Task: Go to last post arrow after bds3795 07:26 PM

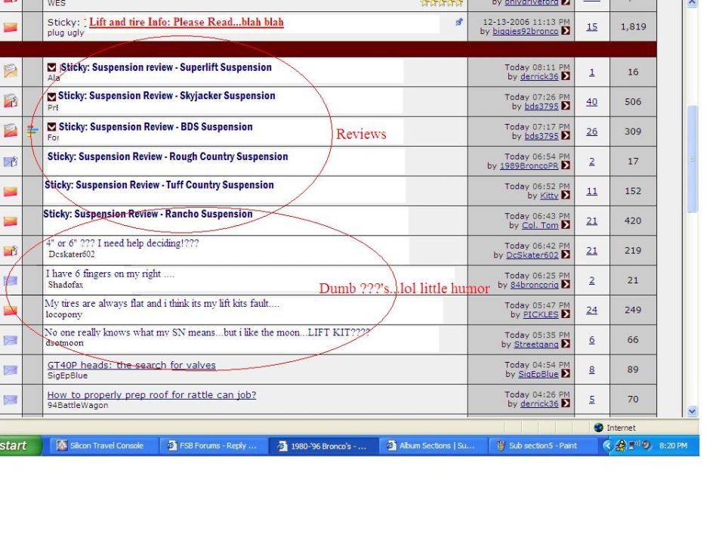Action: 566,106
